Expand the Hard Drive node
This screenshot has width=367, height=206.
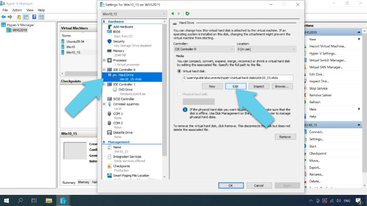coord(109,75)
